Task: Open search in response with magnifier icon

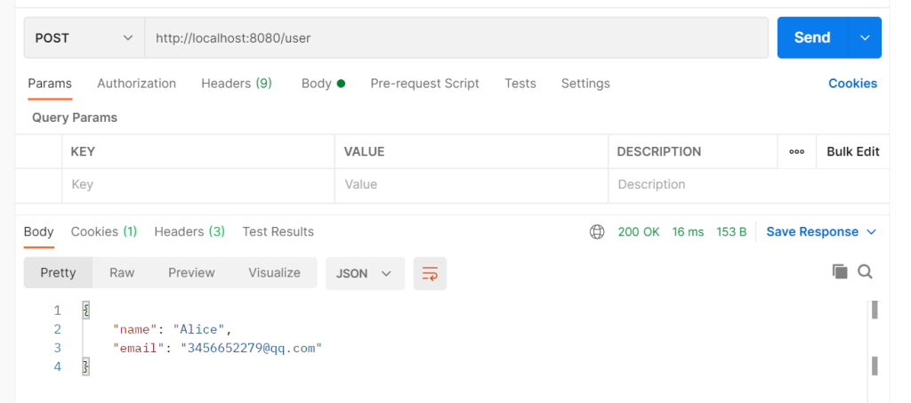Action: coord(865,272)
